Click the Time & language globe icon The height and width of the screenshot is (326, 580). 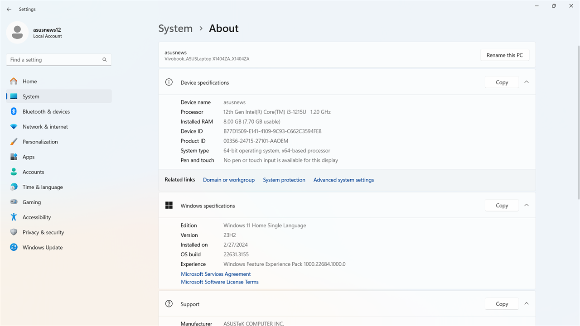pyautogui.click(x=14, y=187)
